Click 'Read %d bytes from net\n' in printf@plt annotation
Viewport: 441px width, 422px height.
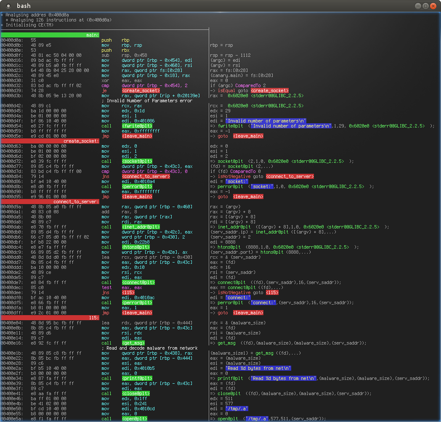point(284,378)
